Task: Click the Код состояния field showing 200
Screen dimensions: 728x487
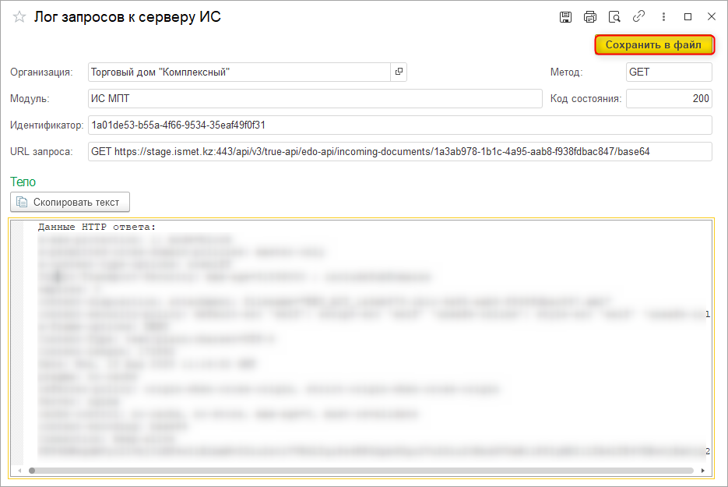Action: coord(669,99)
